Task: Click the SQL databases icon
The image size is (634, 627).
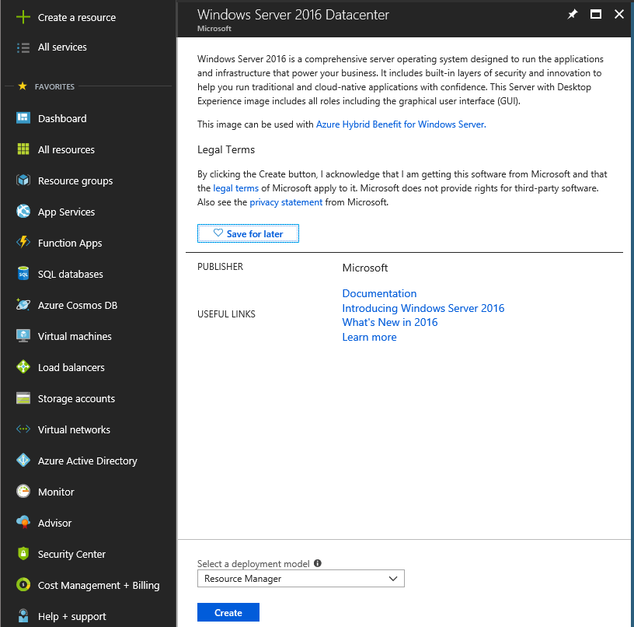Action: coord(23,273)
